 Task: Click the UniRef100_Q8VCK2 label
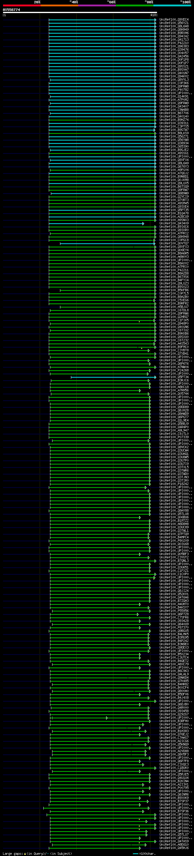coord(174,447)
